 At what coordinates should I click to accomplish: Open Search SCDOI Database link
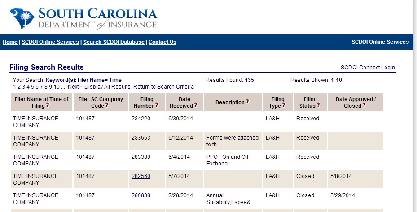click(x=114, y=42)
